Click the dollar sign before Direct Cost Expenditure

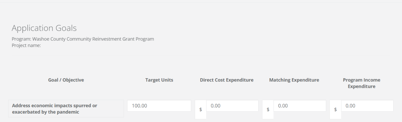200,110
